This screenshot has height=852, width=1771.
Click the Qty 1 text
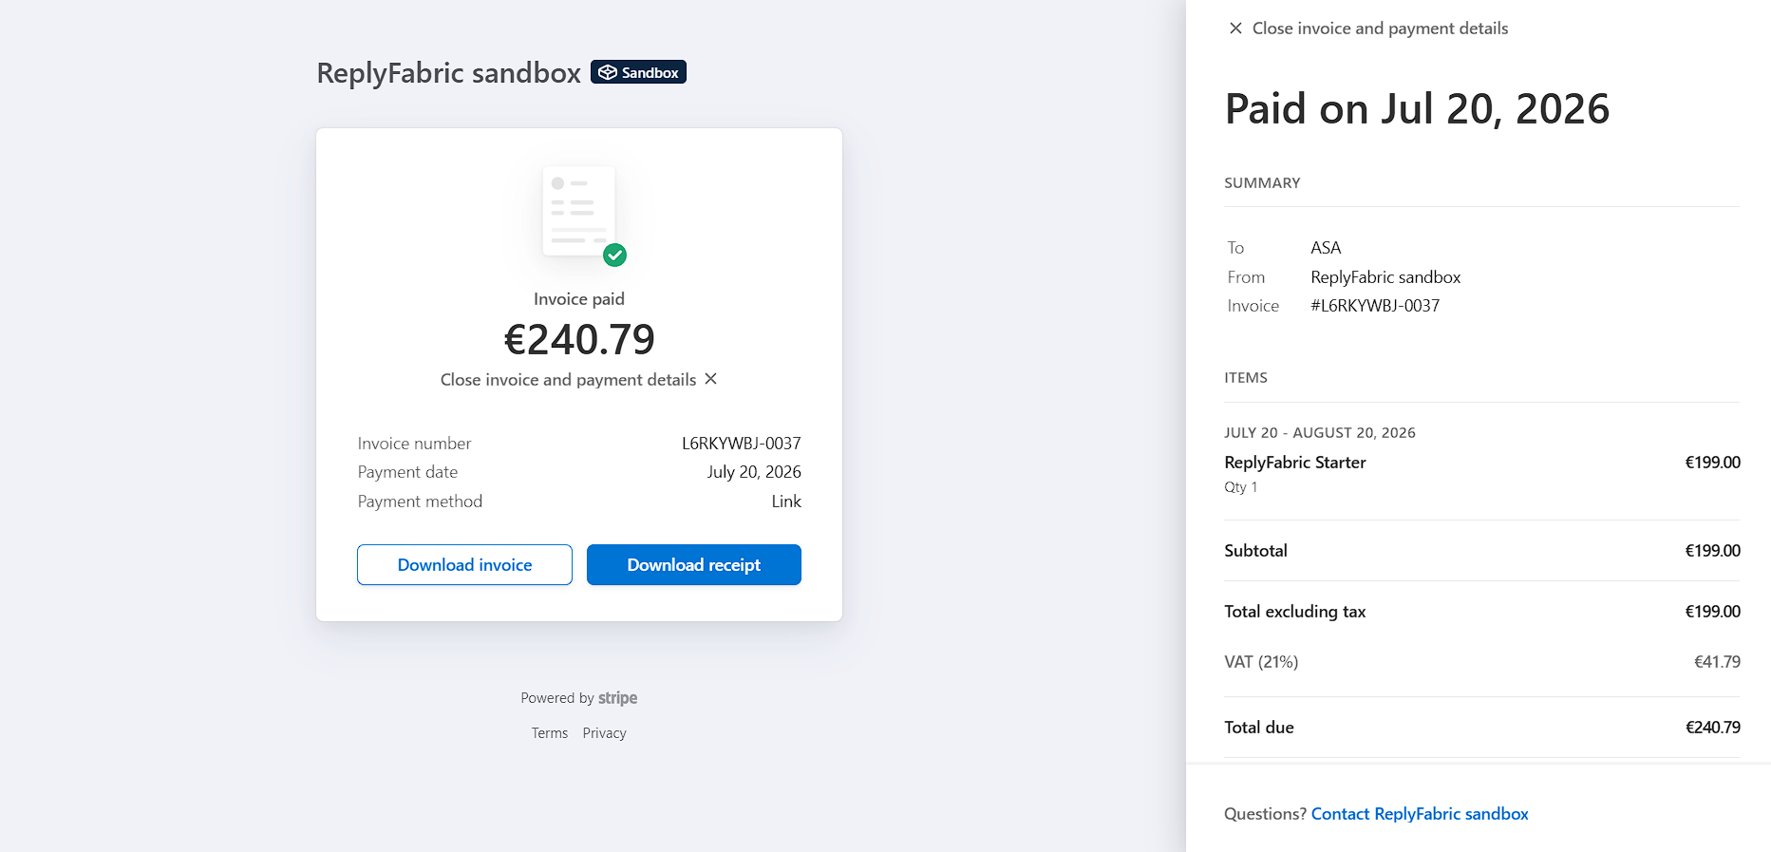pyautogui.click(x=1241, y=487)
